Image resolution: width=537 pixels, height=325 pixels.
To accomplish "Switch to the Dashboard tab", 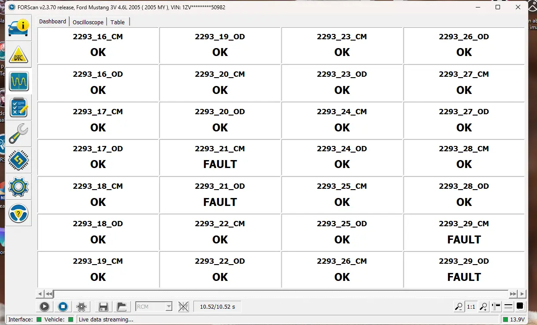I will 52,22.
